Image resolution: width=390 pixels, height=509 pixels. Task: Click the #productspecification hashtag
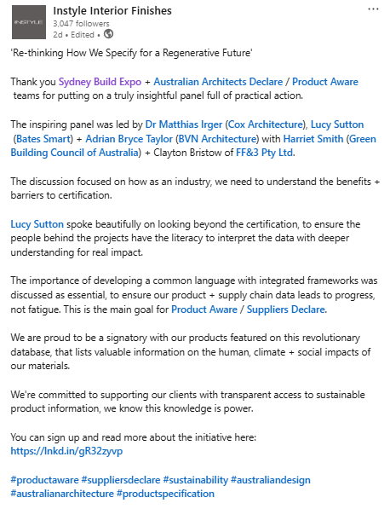point(165,494)
